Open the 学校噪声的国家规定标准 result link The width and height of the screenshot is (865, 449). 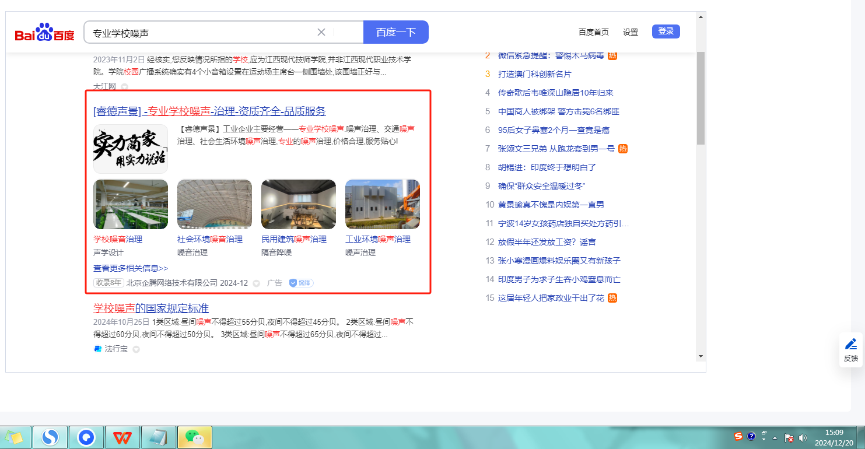tap(151, 308)
